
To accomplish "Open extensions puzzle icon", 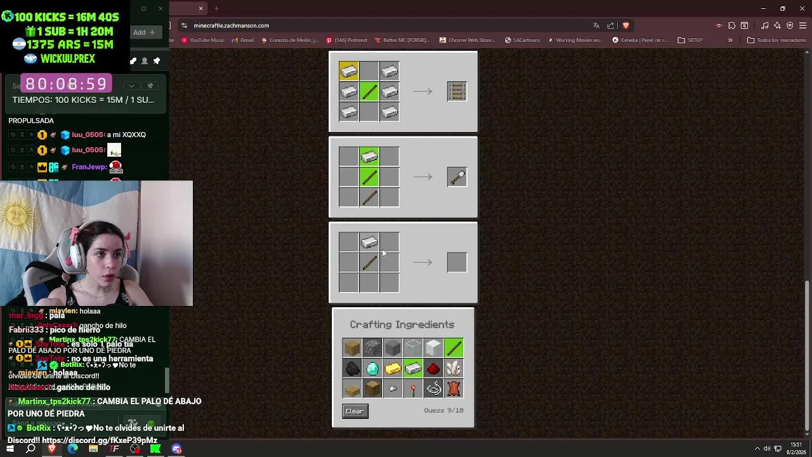I will 731,25.
